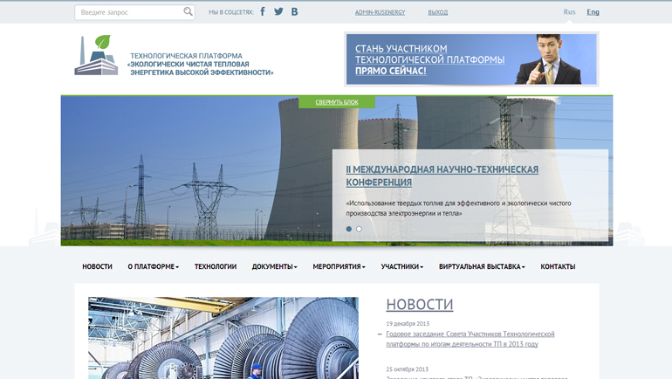
Task: Open the VKontakte social link
Action: [x=294, y=12]
